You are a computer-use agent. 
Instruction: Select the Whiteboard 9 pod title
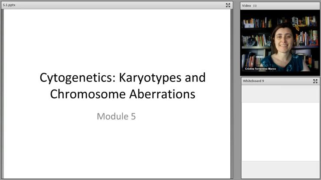(254, 81)
